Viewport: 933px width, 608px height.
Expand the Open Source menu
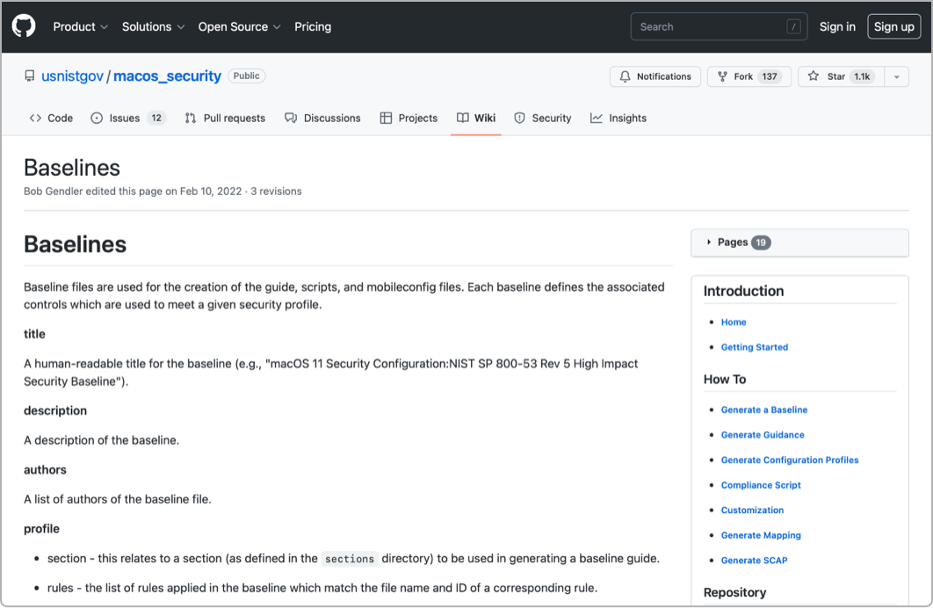click(x=239, y=26)
